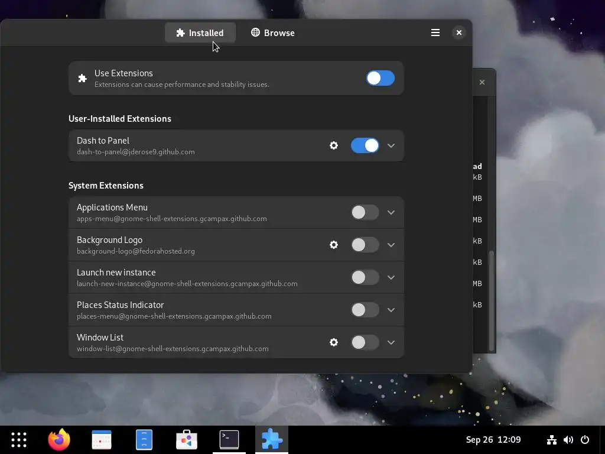605x454 pixels.
Task: Open Background Logo settings gear
Action: point(334,245)
